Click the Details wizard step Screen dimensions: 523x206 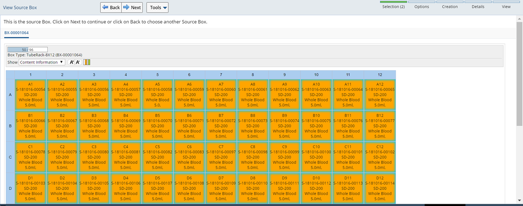pyautogui.click(x=478, y=5)
